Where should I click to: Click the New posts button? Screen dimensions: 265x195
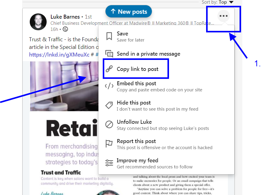129,11
